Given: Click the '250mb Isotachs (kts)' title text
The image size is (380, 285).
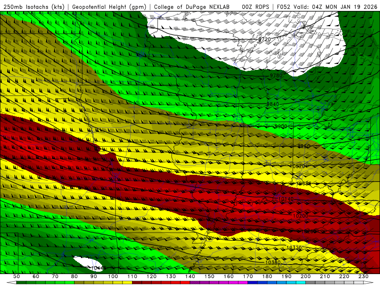Looking at the screenshot, I should coord(34,7).
